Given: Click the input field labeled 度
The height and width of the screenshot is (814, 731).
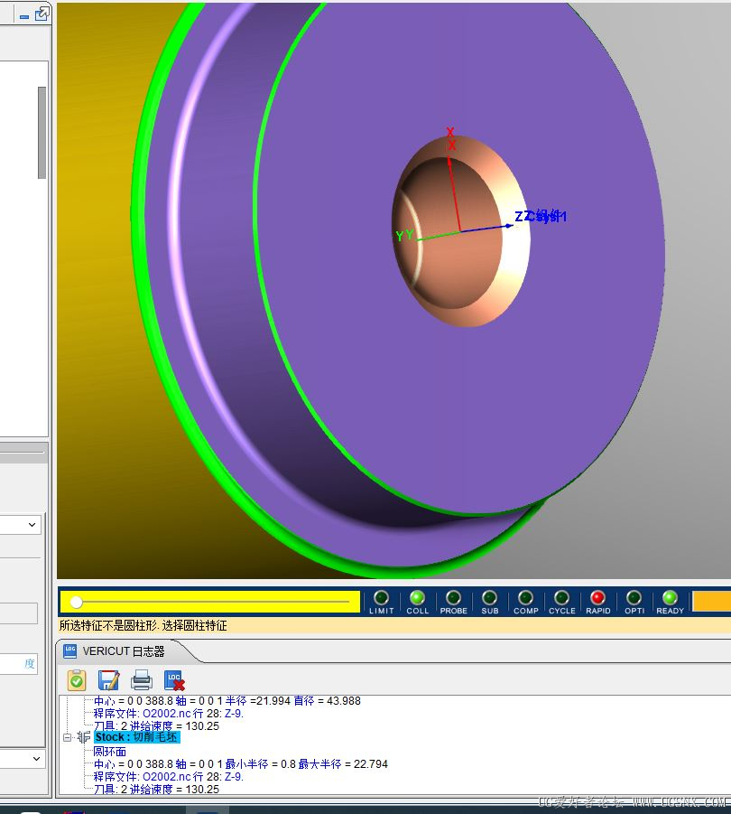Looking at the screenshot, I should point(19,663).
